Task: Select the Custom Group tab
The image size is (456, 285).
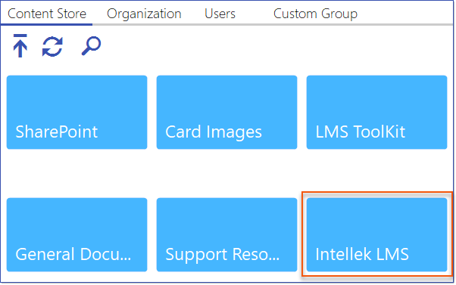Action: 315,14
